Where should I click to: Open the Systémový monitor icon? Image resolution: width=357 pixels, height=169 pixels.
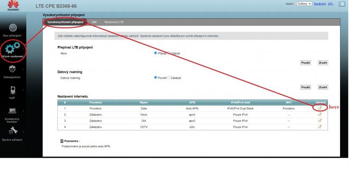12,111
